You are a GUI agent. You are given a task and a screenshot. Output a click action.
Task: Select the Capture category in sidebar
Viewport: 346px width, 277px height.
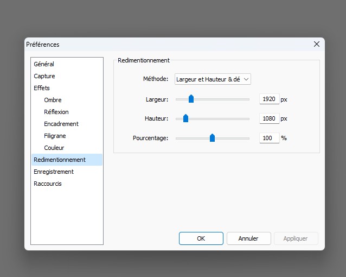point(44,76)
